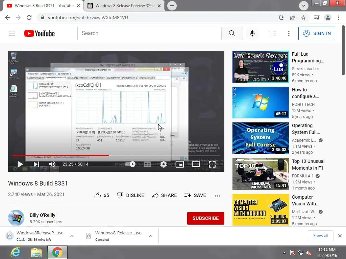Open player settings gear
The image size is (346, 259).
pyautogui.click(x=163, y=164)
